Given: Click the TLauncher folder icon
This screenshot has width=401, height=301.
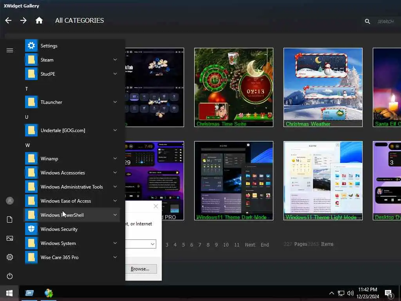Looking at the screenshot, I should tap(31, 102).
